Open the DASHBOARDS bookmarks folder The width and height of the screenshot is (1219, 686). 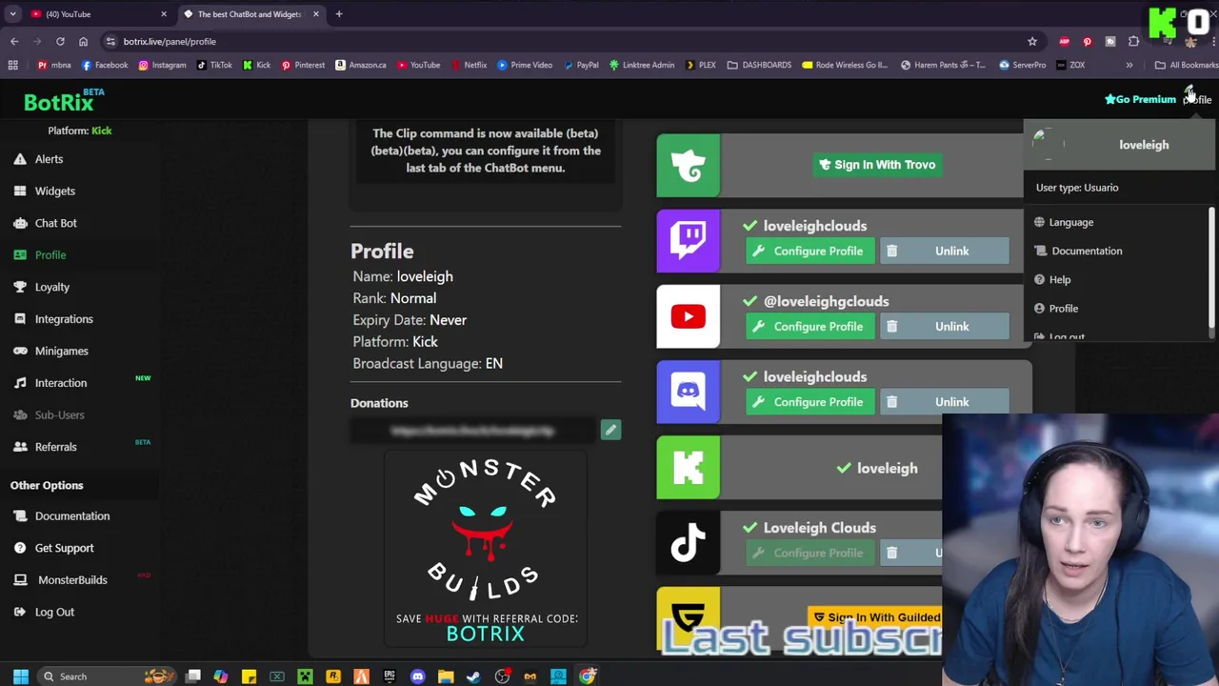pos(759,65)
